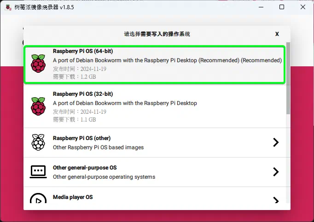Click the Raspberry Pi OS (64-bit) raspberry icon
The image size is (314, 222).
[x=38, y=63]
